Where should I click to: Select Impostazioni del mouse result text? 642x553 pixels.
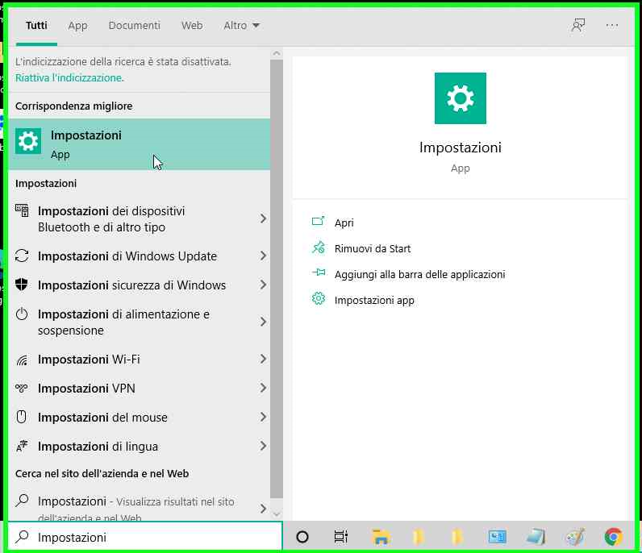coord(102,417)
